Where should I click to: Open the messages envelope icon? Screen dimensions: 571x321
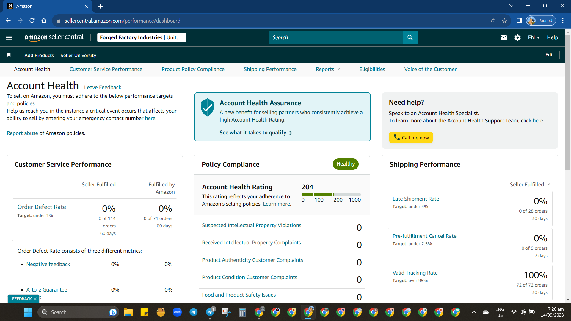[x=503, y=37]
